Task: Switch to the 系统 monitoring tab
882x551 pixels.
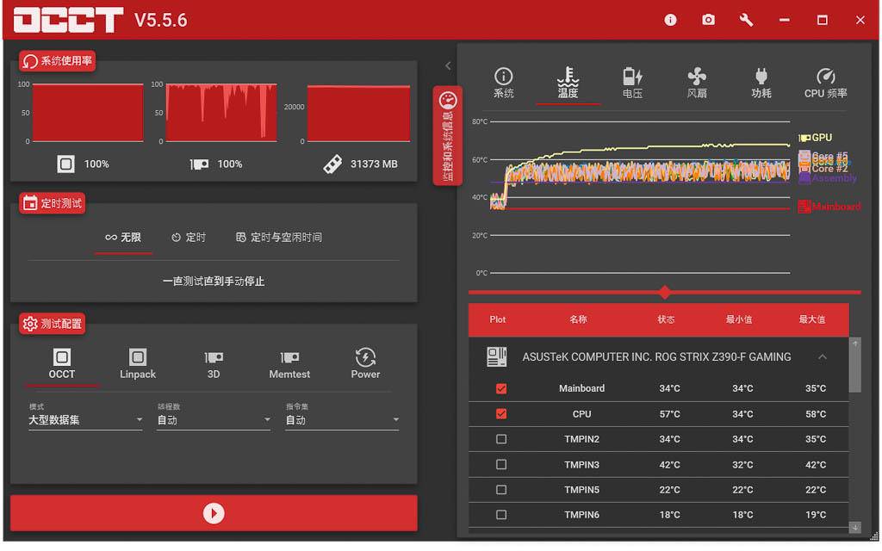Action: coord(503,84)
